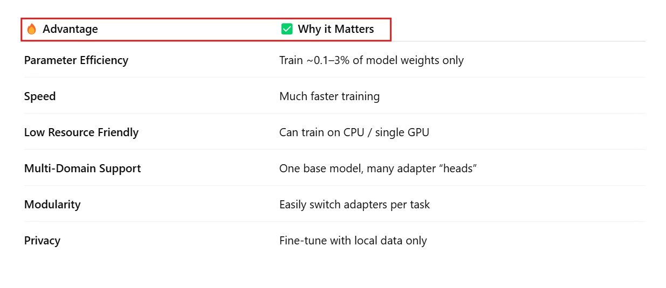Click the Why it Matters header
Screen dimensions: 666x288
335,29
